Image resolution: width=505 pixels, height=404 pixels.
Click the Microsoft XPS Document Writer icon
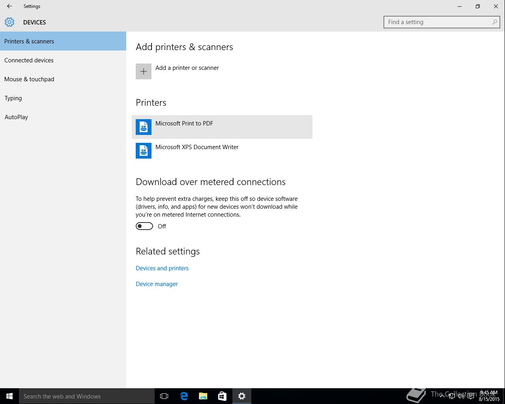click(144, 151)
